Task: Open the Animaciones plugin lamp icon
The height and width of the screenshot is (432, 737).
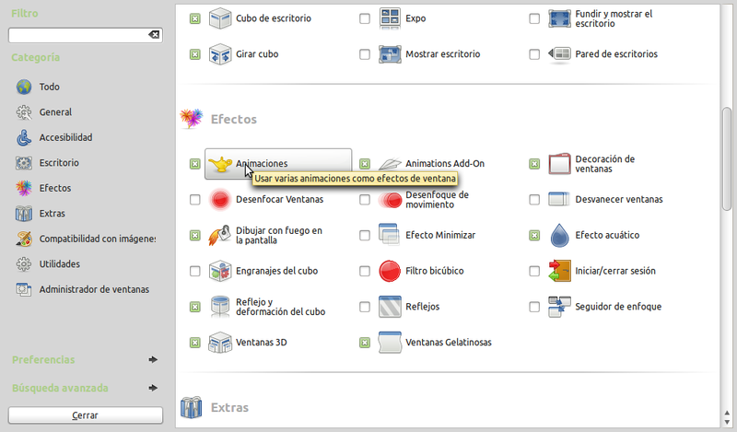Action: [221, 164]
